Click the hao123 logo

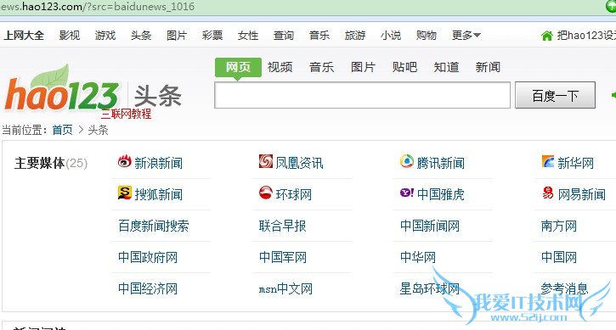pos(62,88)
